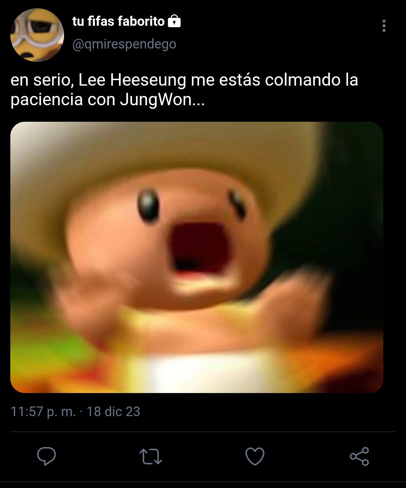Open the blurry Toad meme image
406x488 pixels.
coord(197,257)
